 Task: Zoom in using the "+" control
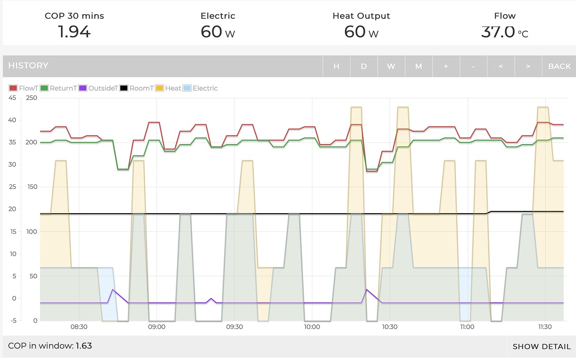pyautogui.click(x=446, y=66)
